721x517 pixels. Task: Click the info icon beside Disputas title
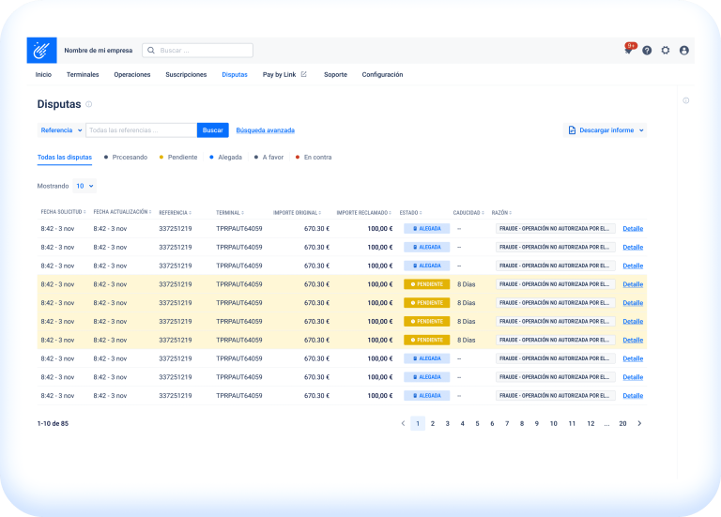[89, 104]
